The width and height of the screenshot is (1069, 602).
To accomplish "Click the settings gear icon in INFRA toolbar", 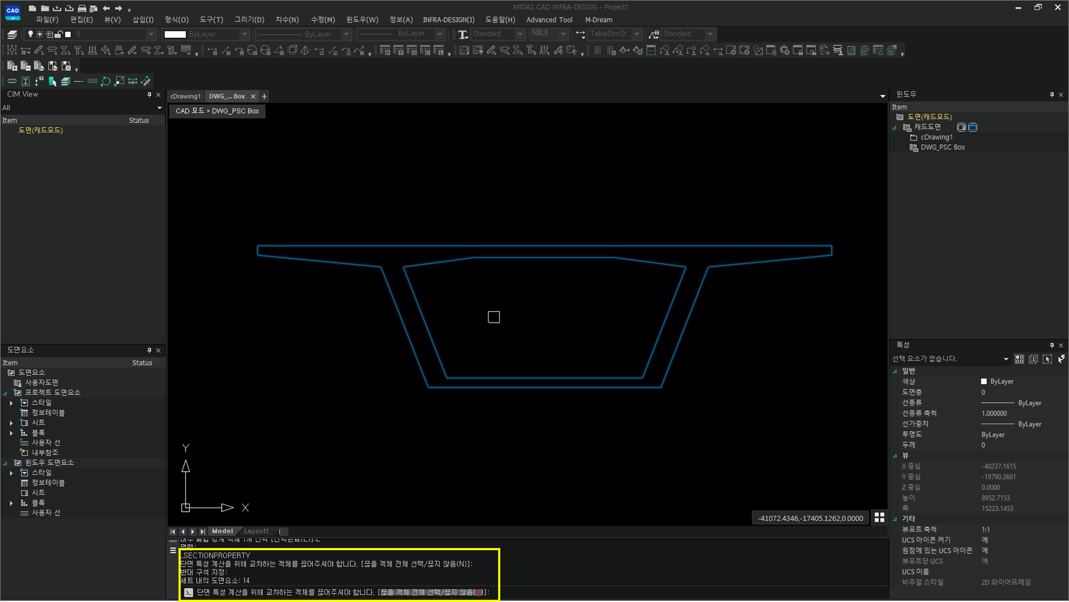I will [785, 50].
